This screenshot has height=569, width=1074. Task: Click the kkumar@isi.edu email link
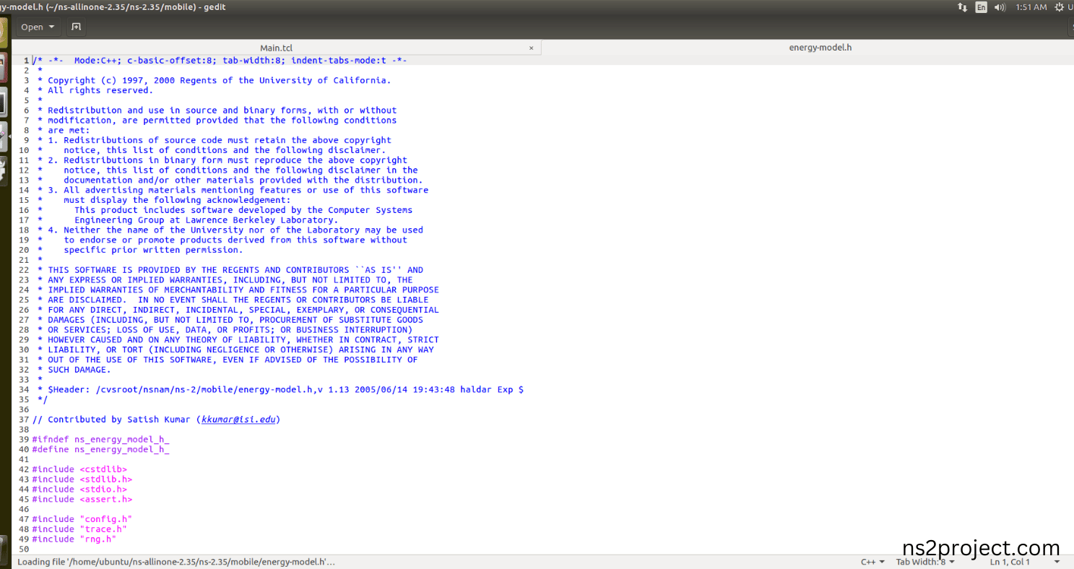point(238,420)
